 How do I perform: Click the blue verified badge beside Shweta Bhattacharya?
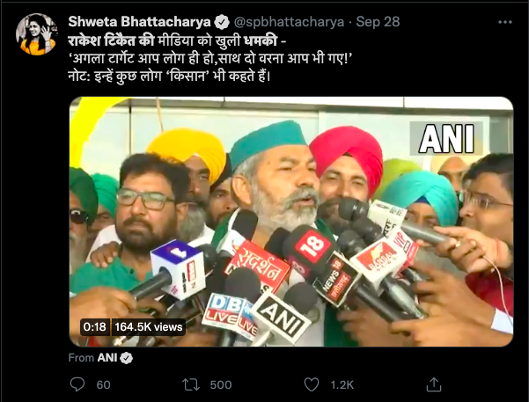(222, 22)
